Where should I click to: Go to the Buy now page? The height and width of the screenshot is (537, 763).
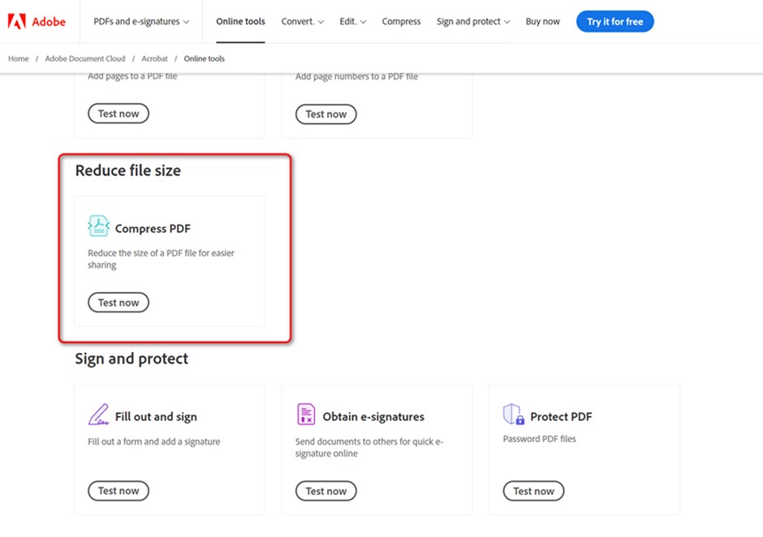(x=542, y=21)
